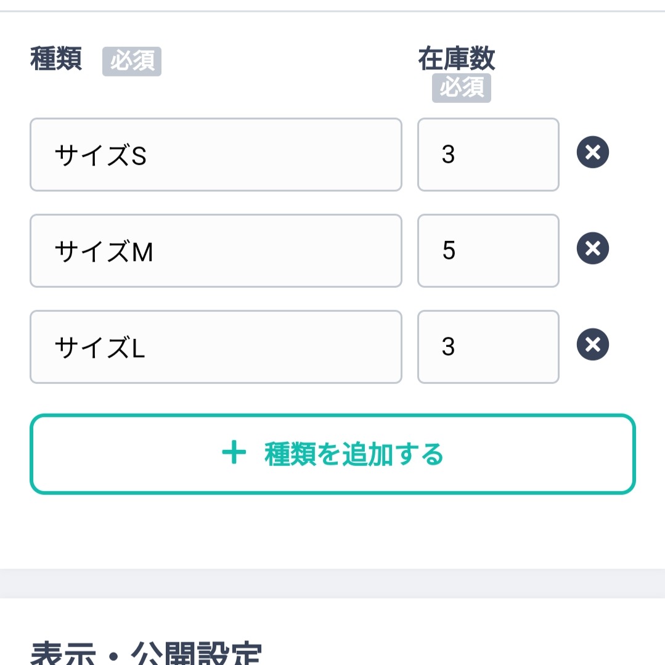Click the plus icon in add-type button
Image resolution: width=665 pixels, height=665 pixels.
click(234, 452)
